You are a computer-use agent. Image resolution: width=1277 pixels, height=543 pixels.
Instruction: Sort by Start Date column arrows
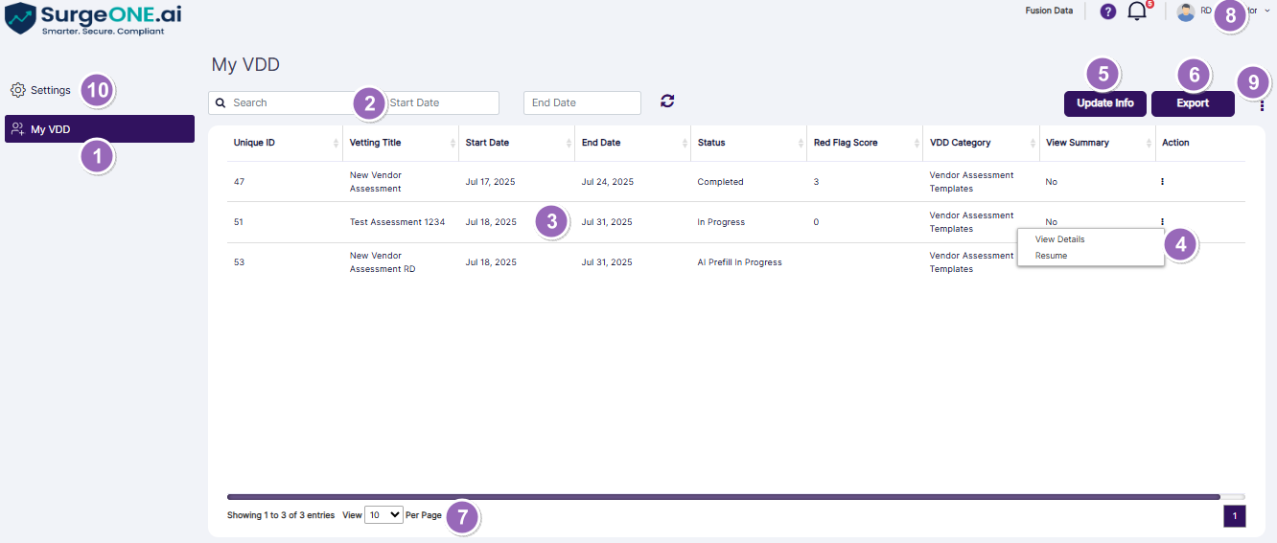568,143
